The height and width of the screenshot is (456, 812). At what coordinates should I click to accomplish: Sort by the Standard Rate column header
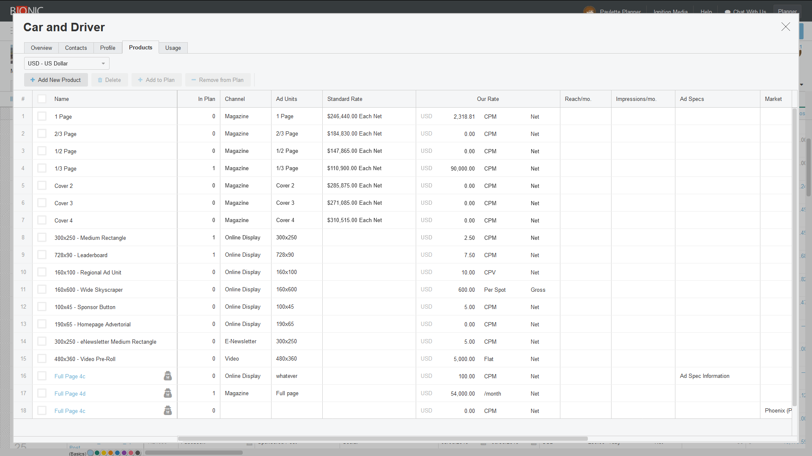click(345, 99)
